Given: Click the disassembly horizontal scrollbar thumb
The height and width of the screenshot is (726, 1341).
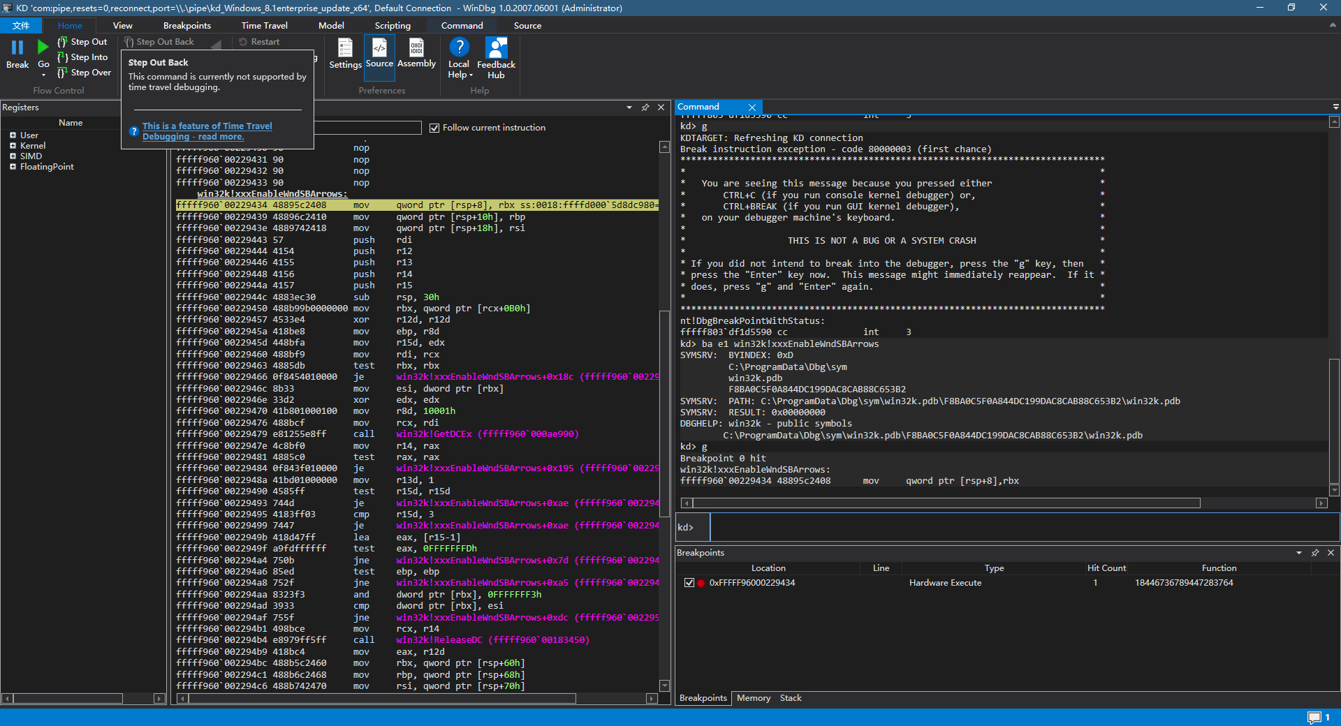Looking at the screenshot, I should click(381, 698).
